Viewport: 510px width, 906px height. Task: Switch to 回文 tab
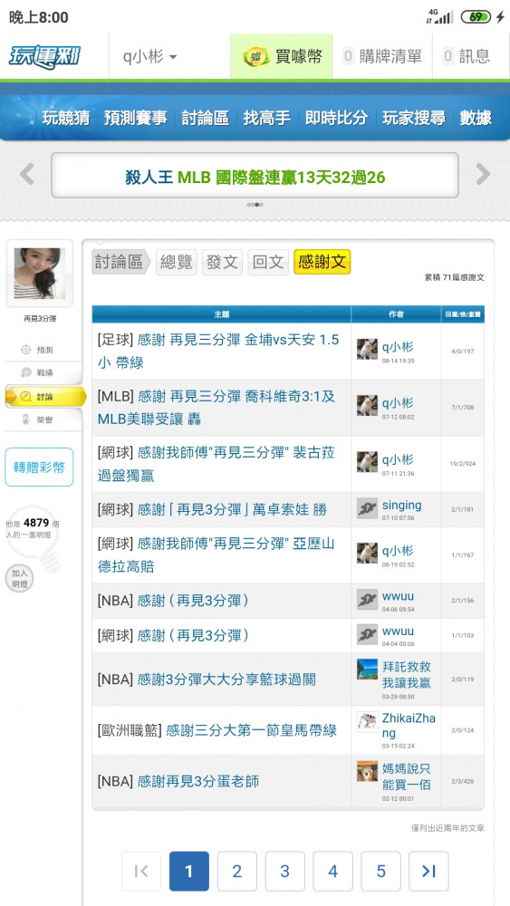(268, 263)
